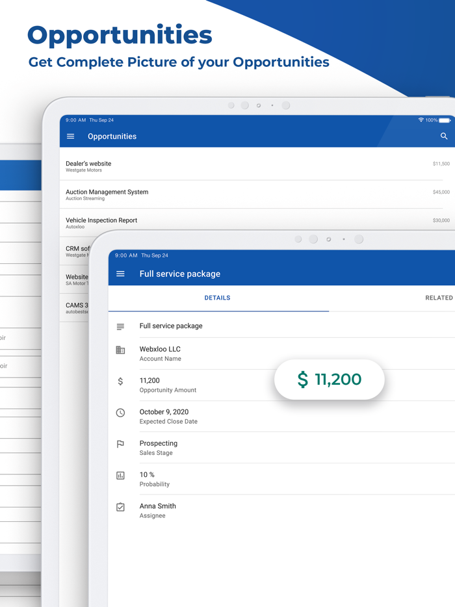This screenshot has height=607, width=455.
Task: Tap the dollar icon next to Opportunity Amount
Action: pyautogui.click(x=120, y=381)
